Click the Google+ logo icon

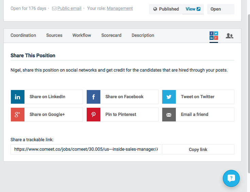[18, 115]
